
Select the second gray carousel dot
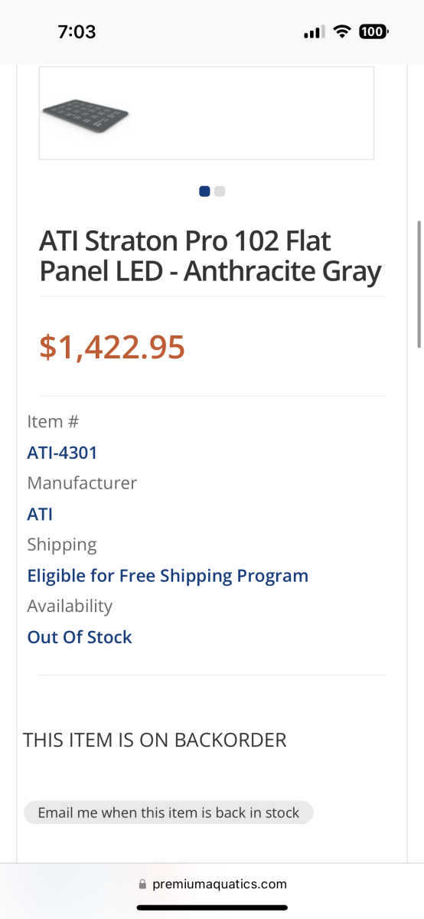220,191
